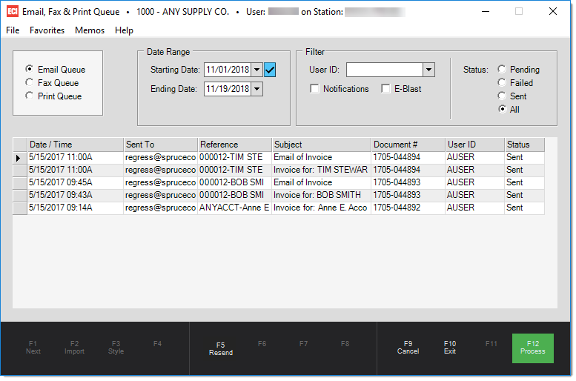
Task: Click the Ending Date field value 11/19/2018
Action: point(228,89)
